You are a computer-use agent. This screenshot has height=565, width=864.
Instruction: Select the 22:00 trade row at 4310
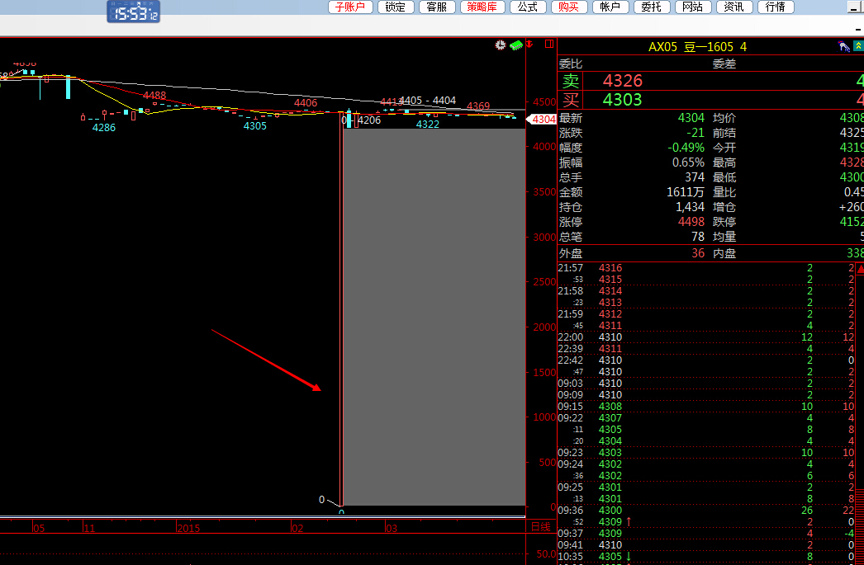706,337
